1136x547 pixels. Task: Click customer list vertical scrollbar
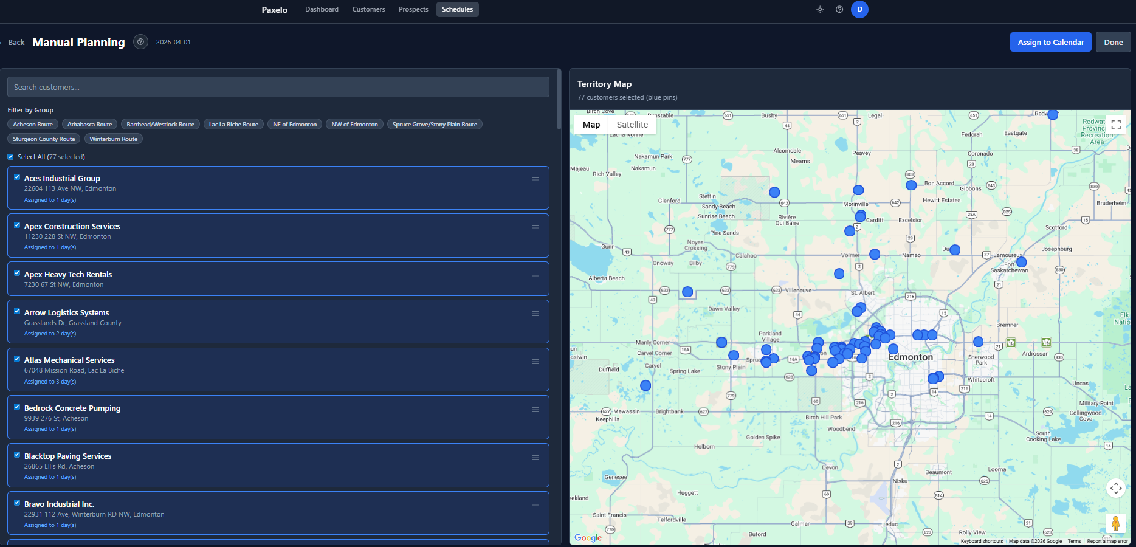point(559,100)
